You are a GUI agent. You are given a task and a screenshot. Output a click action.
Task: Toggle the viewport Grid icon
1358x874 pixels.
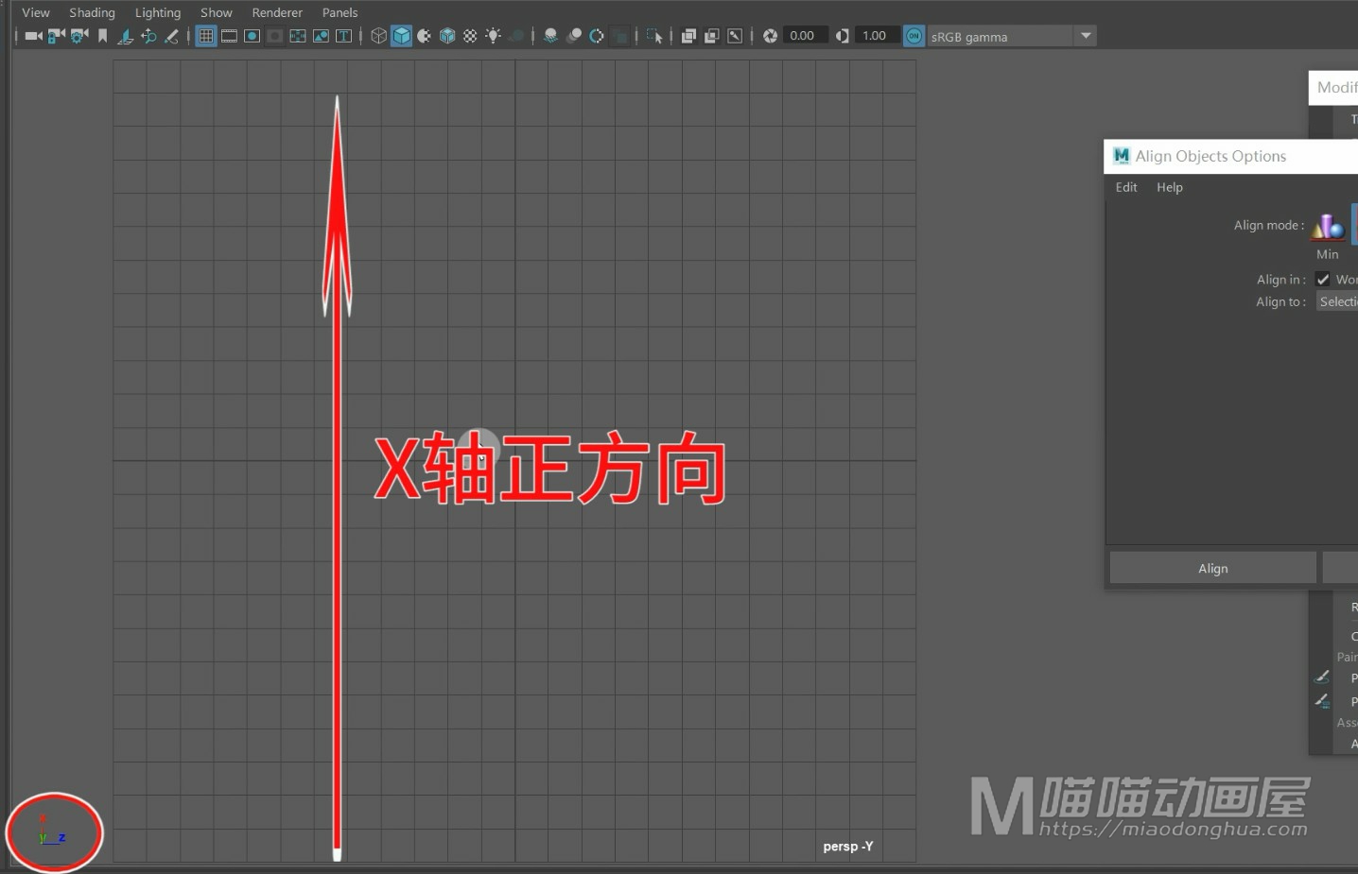point(206,36)
